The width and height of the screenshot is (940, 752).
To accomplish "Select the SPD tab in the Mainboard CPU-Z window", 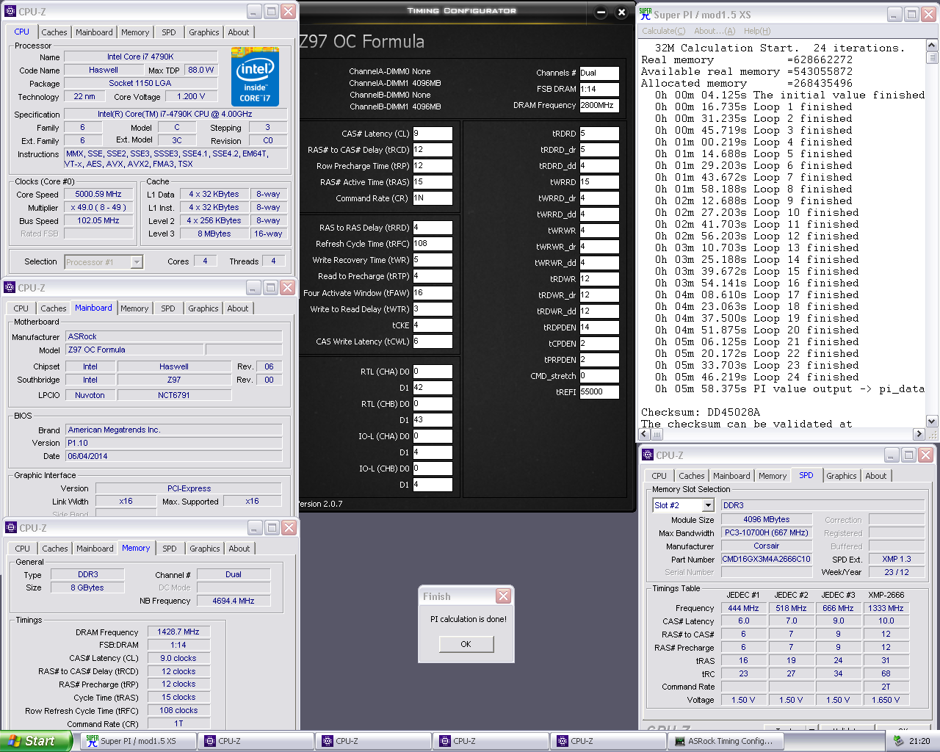I will (x=168, y=308).
